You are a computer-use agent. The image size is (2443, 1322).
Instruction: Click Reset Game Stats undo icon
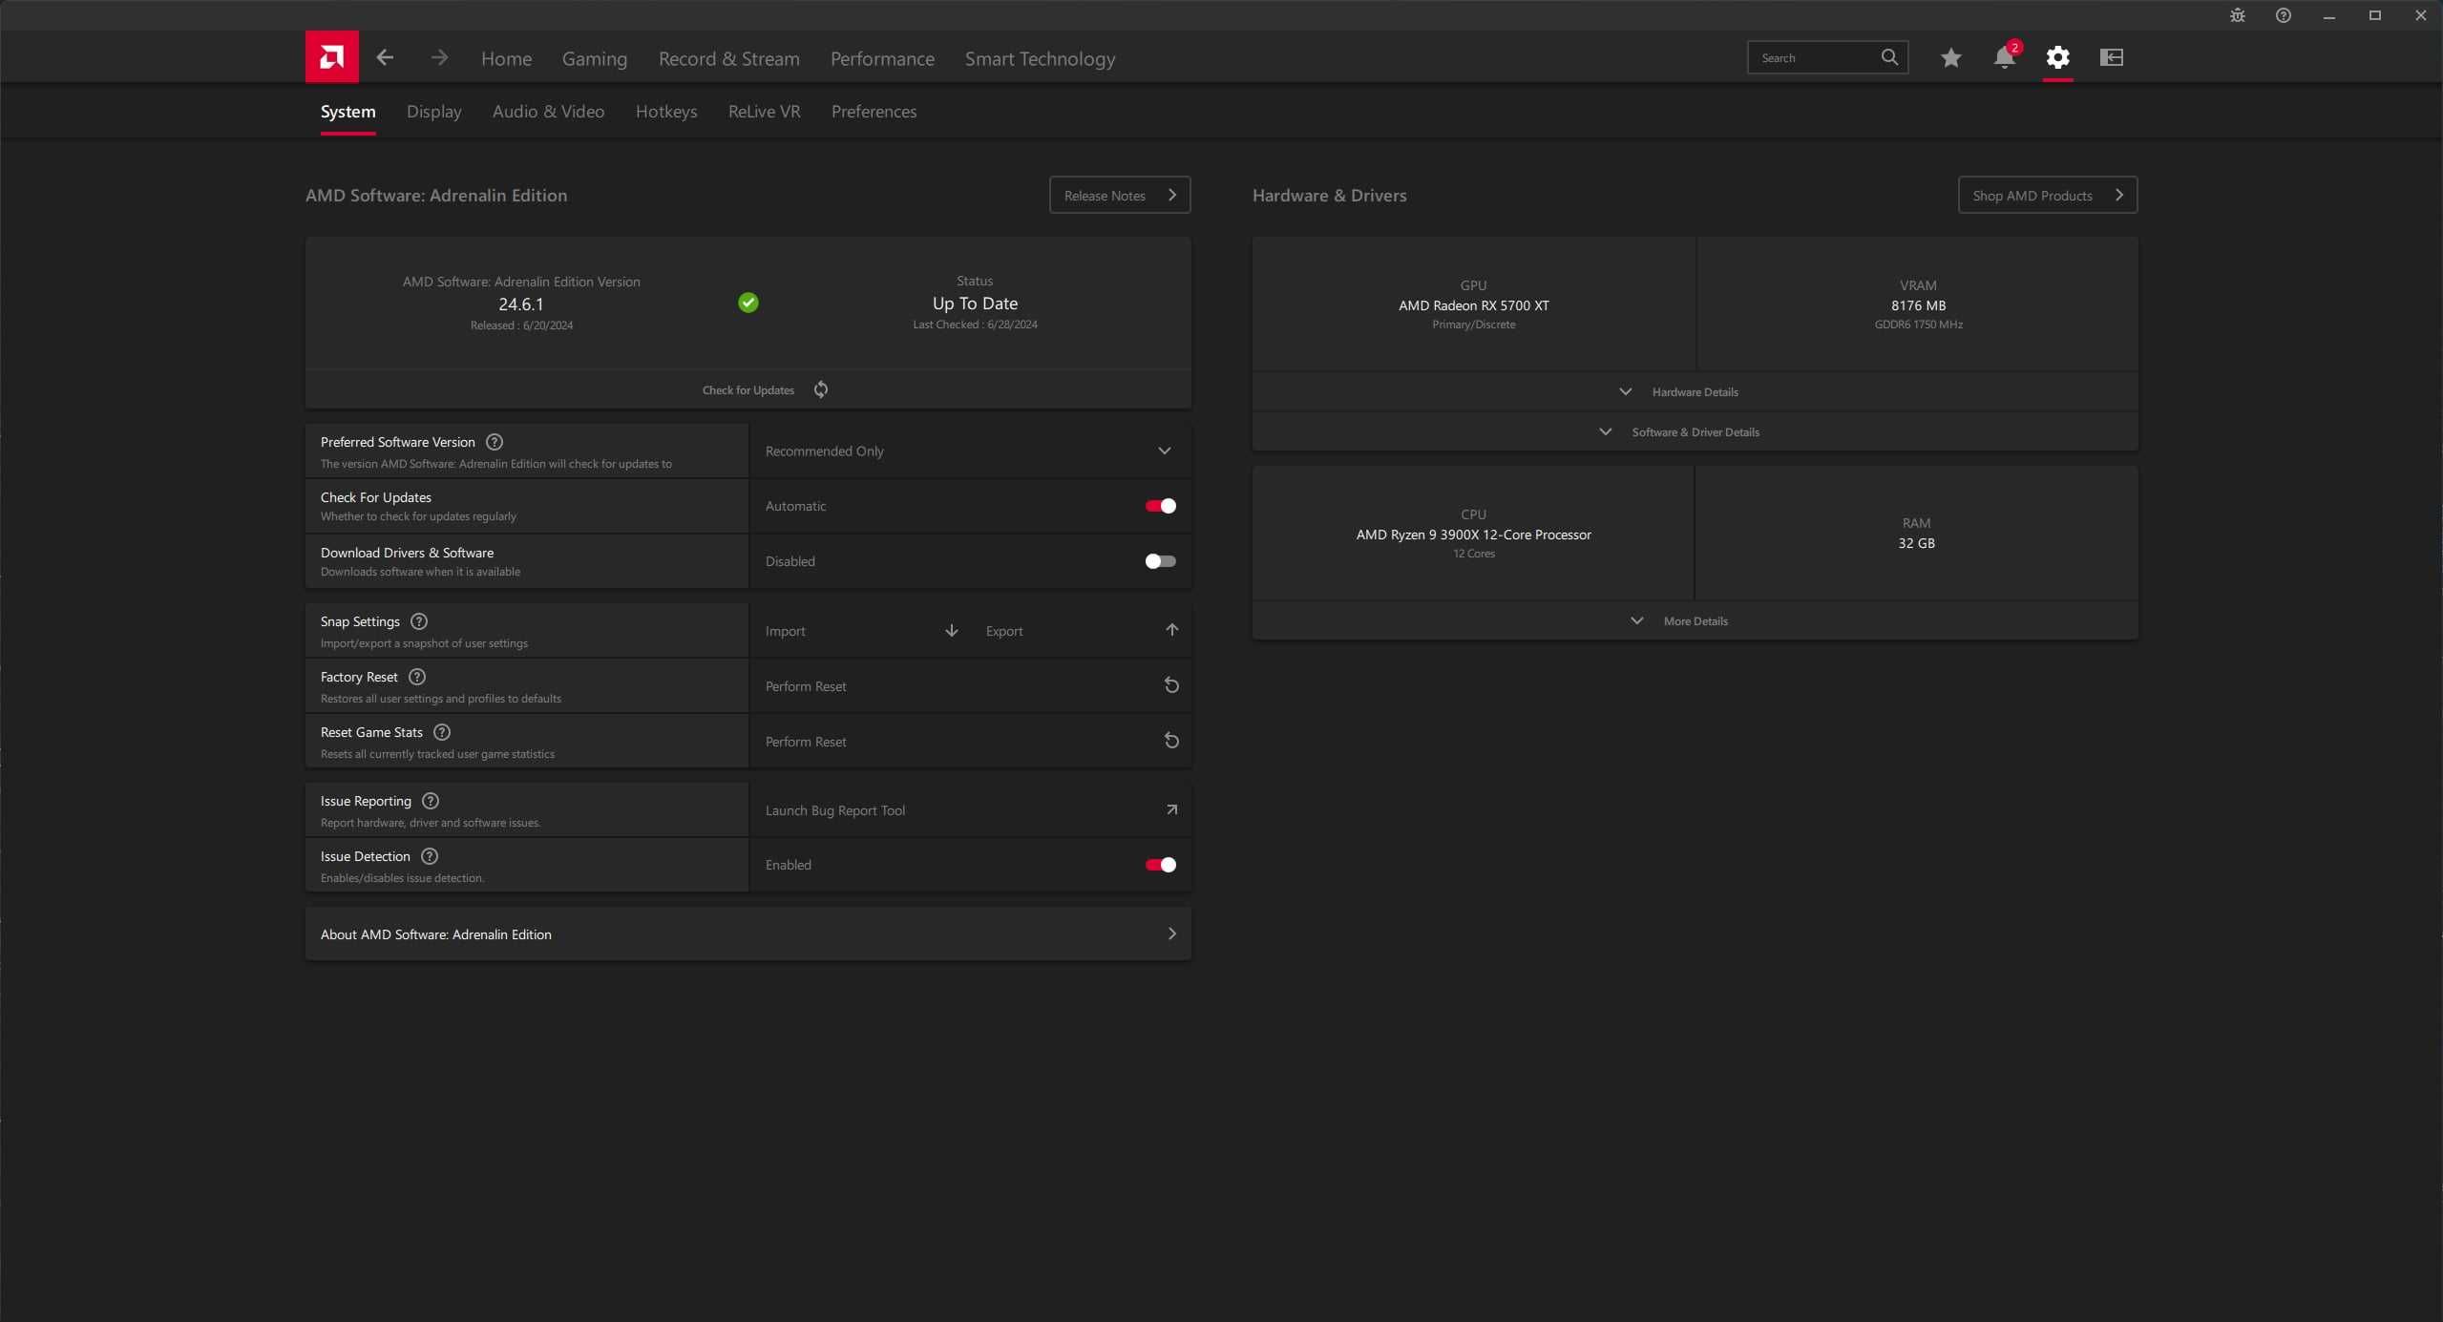[1171, 741]
